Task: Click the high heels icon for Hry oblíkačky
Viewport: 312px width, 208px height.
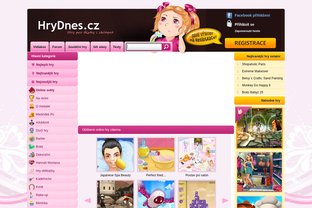Action: (32, 171)
